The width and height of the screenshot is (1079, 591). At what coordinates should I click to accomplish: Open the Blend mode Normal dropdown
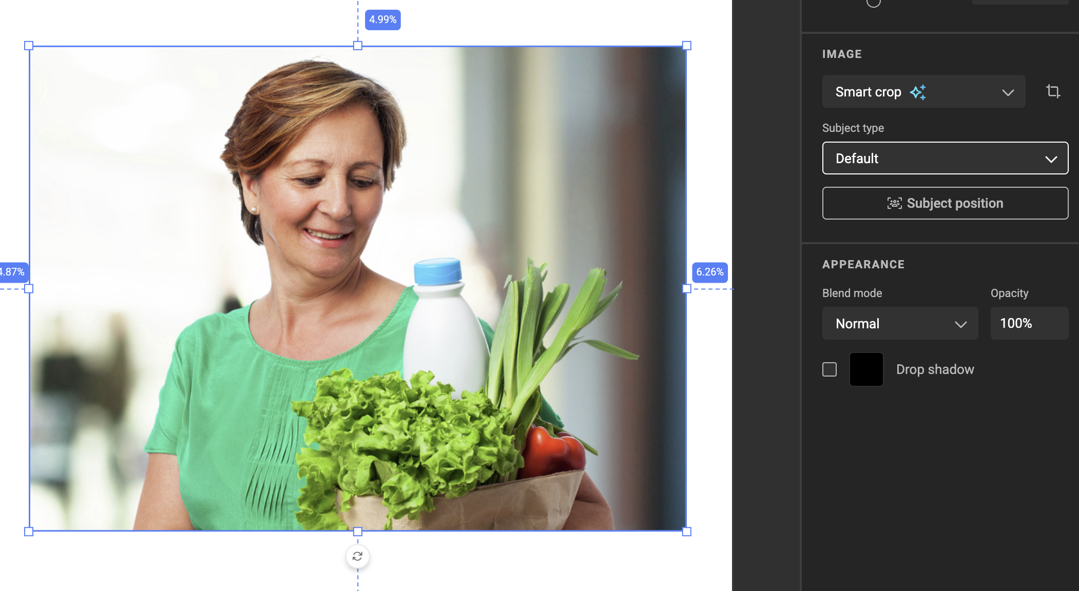coord(900,323)
